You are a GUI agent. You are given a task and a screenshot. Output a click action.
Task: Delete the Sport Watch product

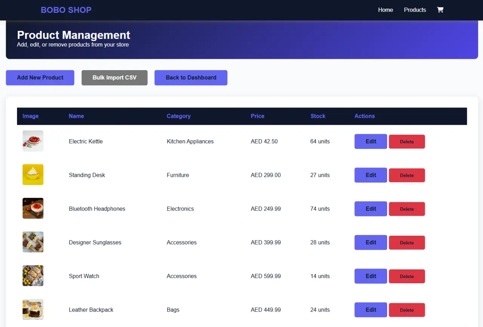point(407,276)
